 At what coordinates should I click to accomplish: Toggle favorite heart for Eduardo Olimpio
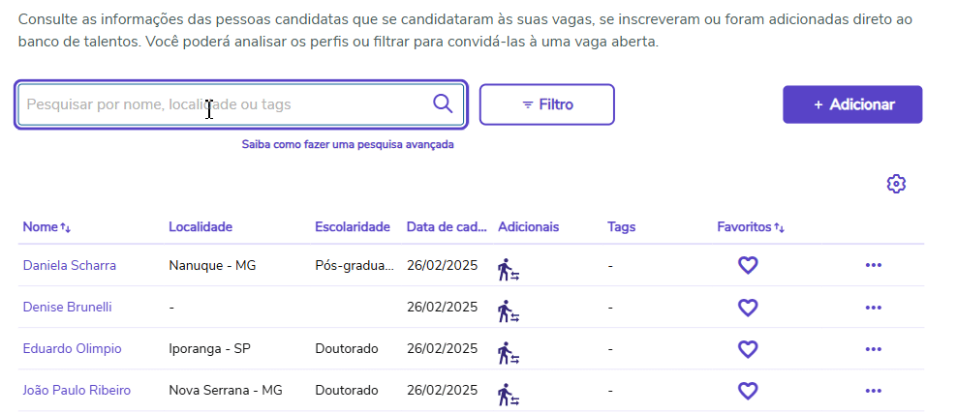point(748,348)
